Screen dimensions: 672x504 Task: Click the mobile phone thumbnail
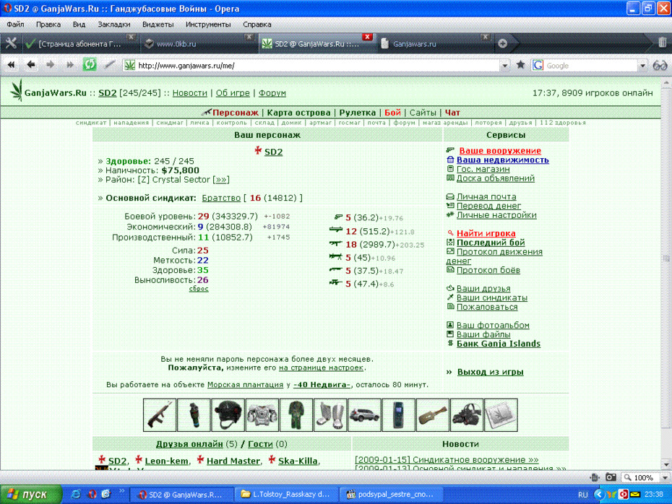coord(399,415)
